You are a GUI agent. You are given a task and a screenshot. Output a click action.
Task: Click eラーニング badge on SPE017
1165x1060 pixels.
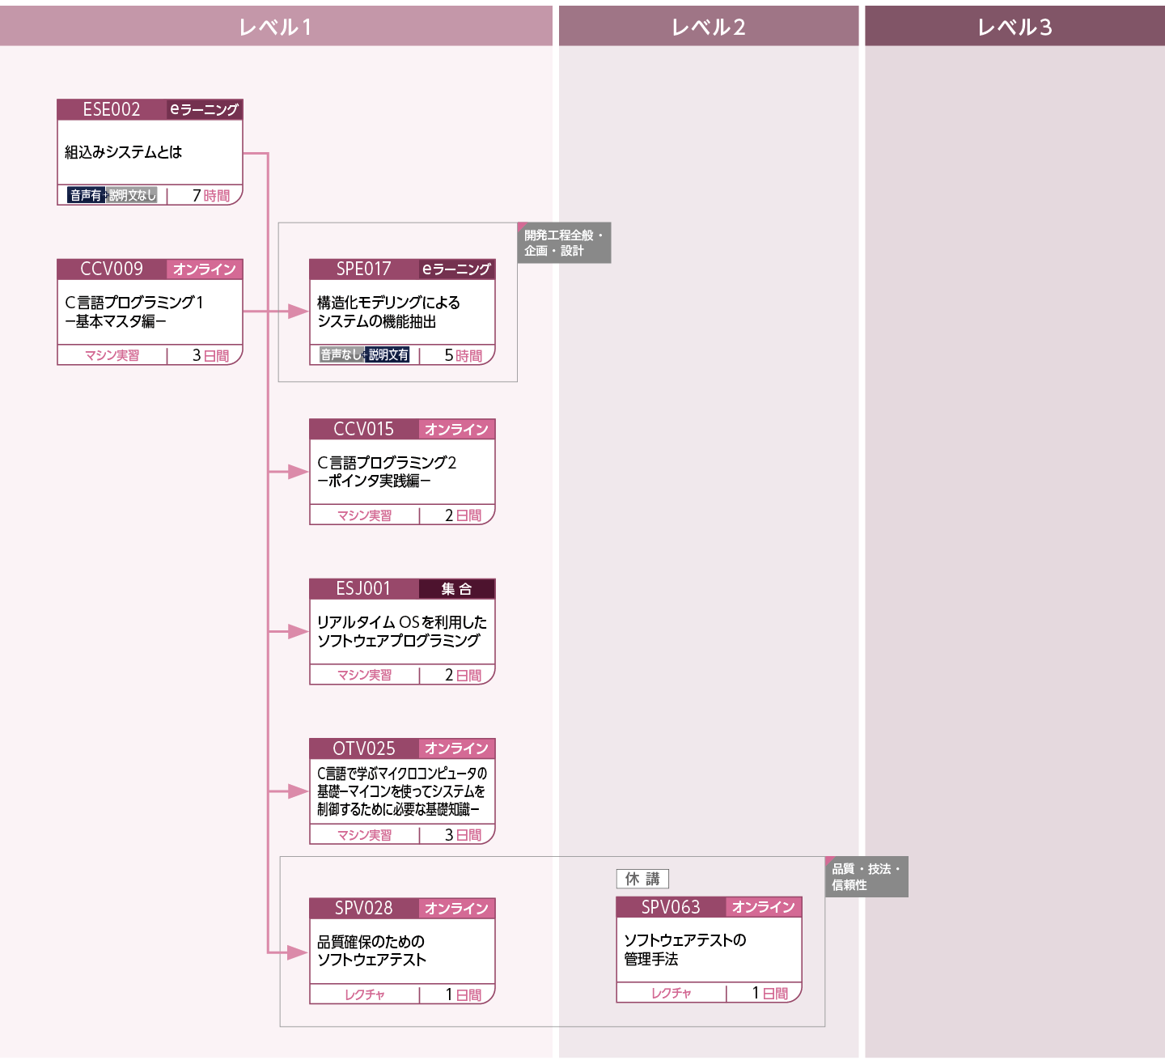coord(456,269)
